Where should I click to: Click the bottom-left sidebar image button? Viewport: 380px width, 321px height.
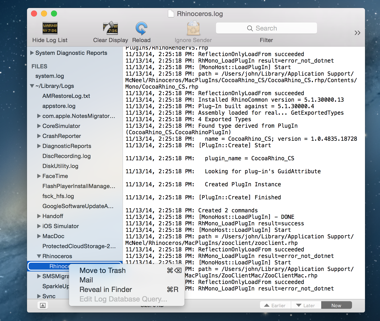tap(43, 305)
